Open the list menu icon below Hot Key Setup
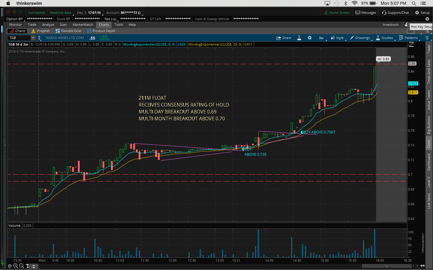The width and height of the screenshot is (433, 270). (427, 31)
